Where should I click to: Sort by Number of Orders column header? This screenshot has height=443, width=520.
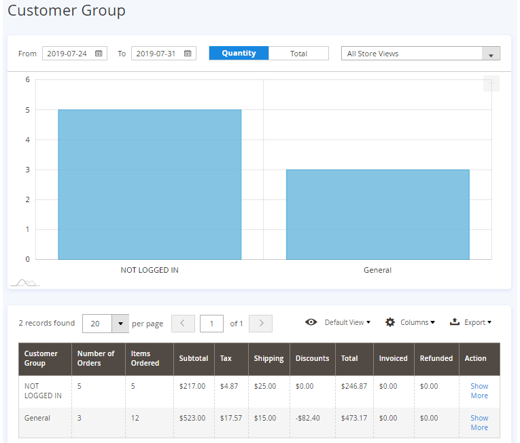[x=96, y=358]
